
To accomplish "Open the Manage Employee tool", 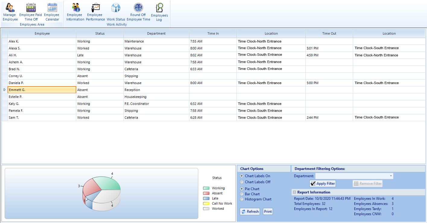I will [10, 12].
